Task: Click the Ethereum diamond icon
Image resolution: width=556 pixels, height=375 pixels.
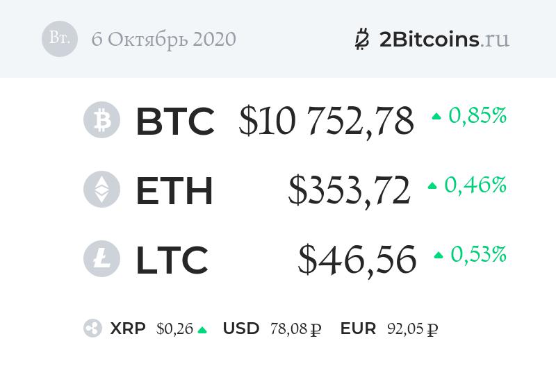Action: tap(101, 190)
